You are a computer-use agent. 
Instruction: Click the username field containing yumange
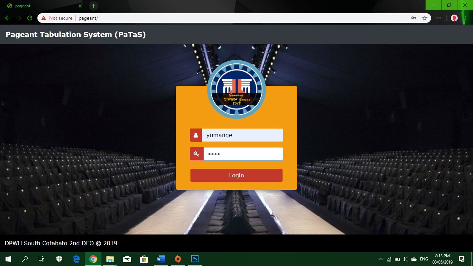(x=242, y=135)
